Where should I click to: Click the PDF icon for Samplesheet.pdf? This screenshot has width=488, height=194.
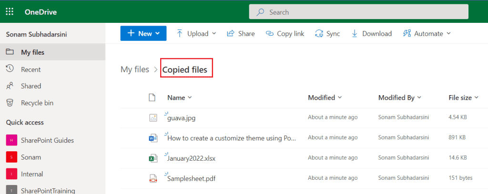tap(153, 178)
